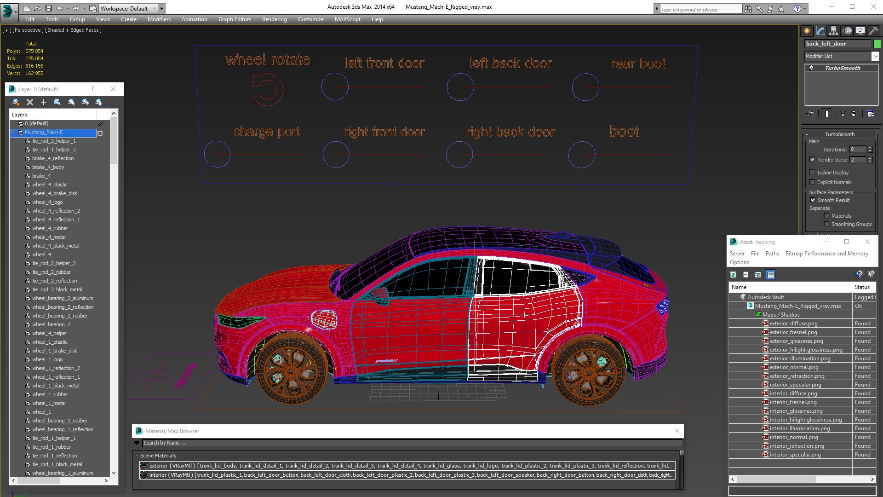Click Configure Modifier Sets icon
This screenshot has height=497, width=883.
870,113
